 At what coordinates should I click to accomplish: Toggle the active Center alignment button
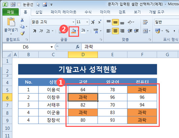pos(115,31)
